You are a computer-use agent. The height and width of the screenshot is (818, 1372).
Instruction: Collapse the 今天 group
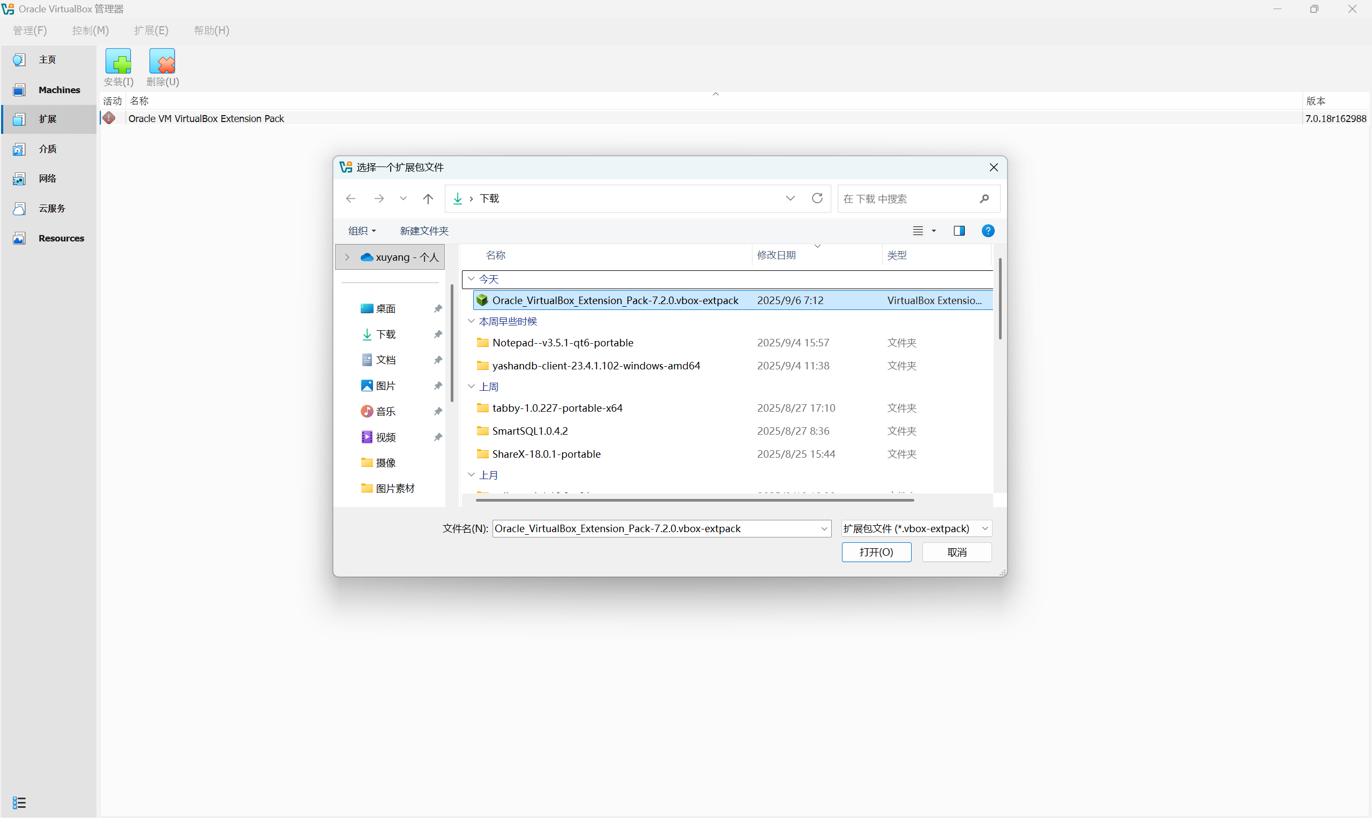[x=471, y=279]
